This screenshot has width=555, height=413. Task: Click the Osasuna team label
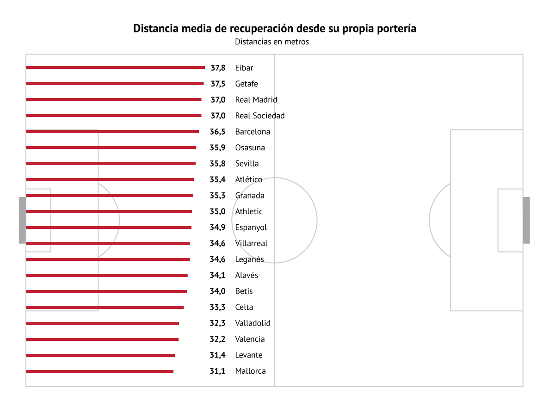(x=250, y=148)
